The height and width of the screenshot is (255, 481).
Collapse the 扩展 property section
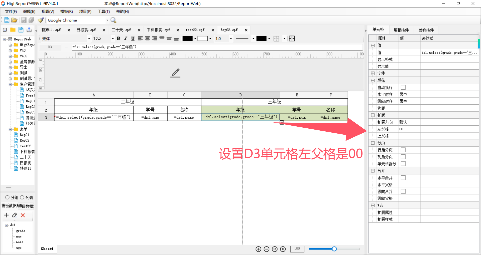pyautogui.click(x=373, y=115)
